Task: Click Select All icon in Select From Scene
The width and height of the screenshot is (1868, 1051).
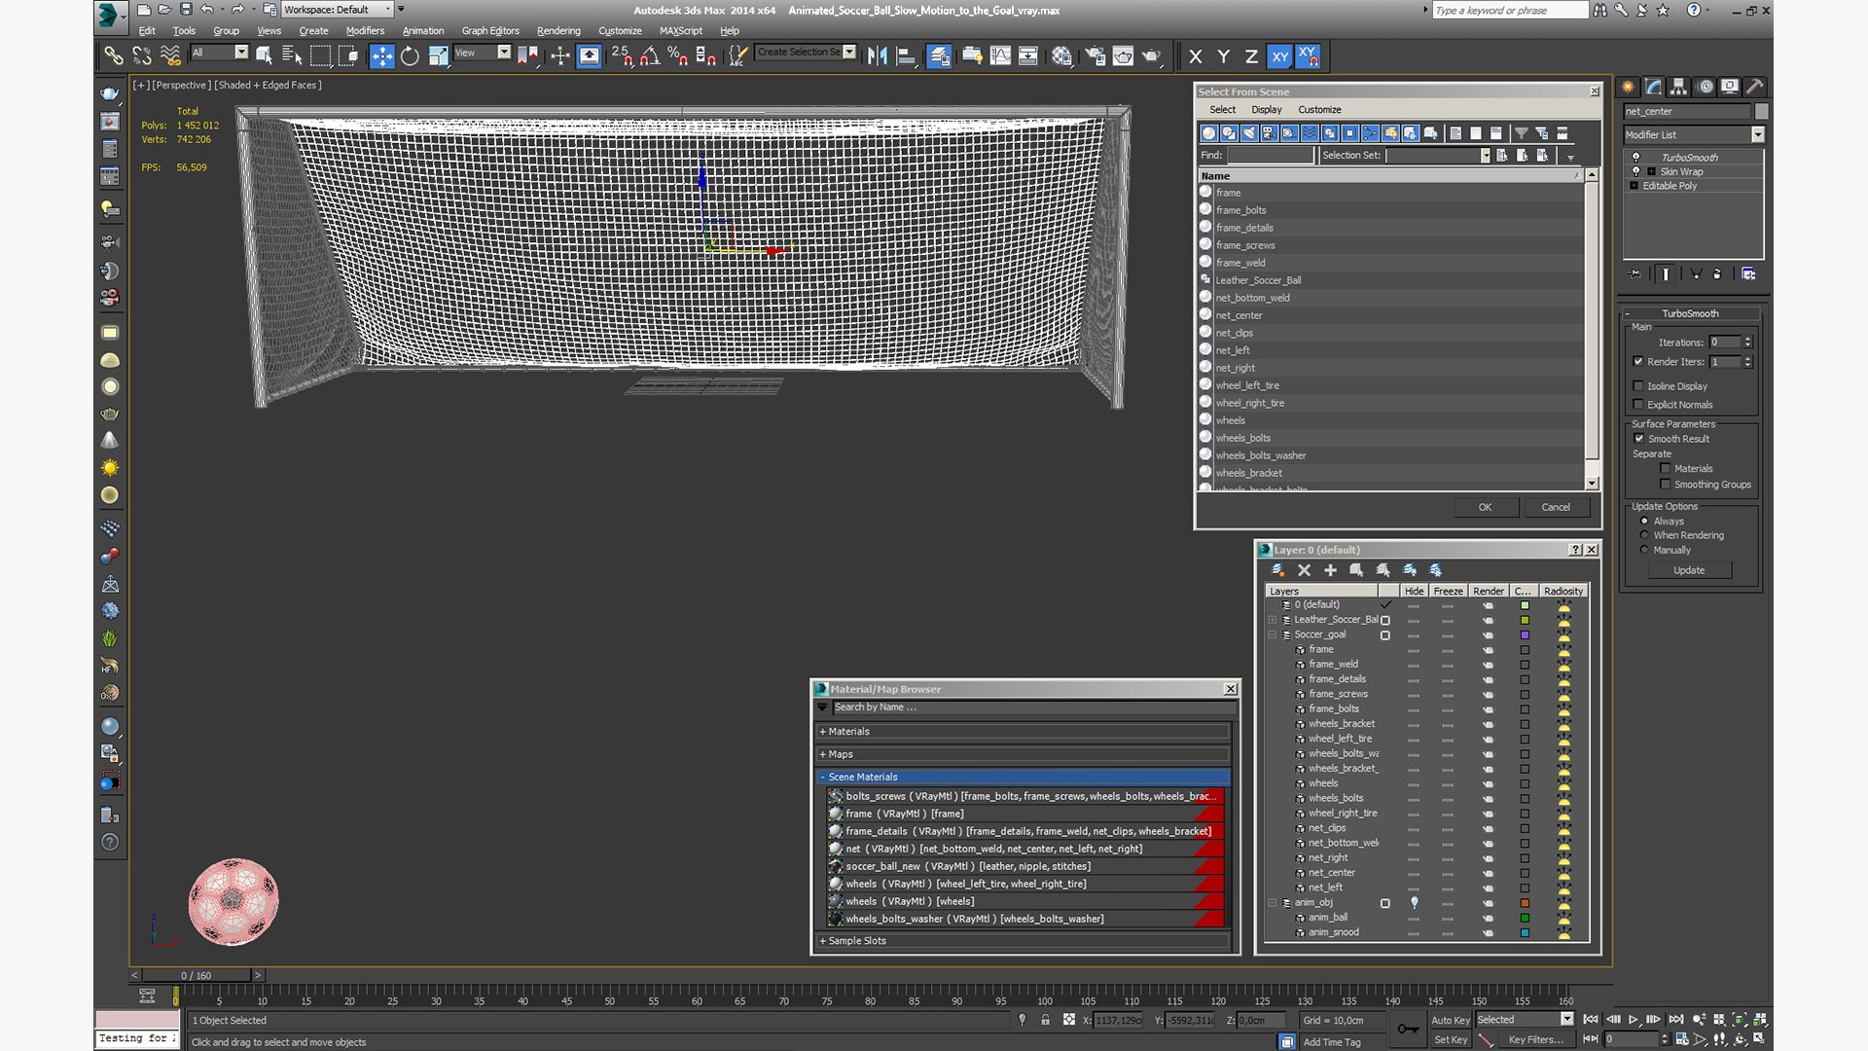Action: pyautogui.click(x=1455, y=133)
